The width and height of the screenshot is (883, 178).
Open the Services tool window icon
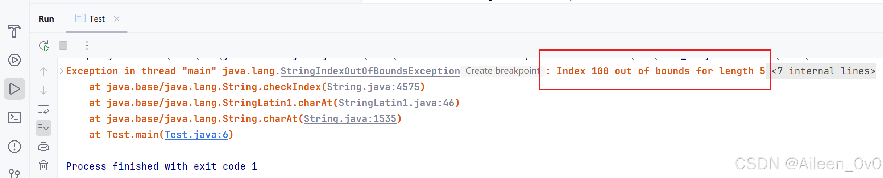pyautogui.click(x=14, y=60)
